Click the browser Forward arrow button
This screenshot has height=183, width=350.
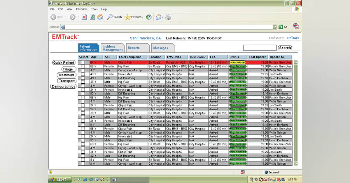(72, 17)
